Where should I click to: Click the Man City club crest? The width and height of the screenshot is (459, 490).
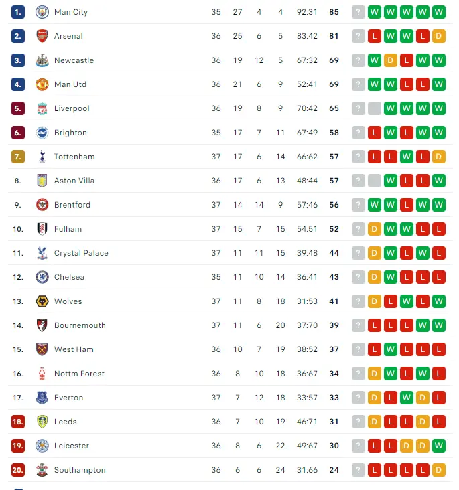coord(42,12)
